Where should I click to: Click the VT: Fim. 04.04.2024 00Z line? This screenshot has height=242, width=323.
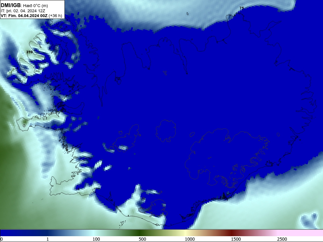click(x=31, y=15)
